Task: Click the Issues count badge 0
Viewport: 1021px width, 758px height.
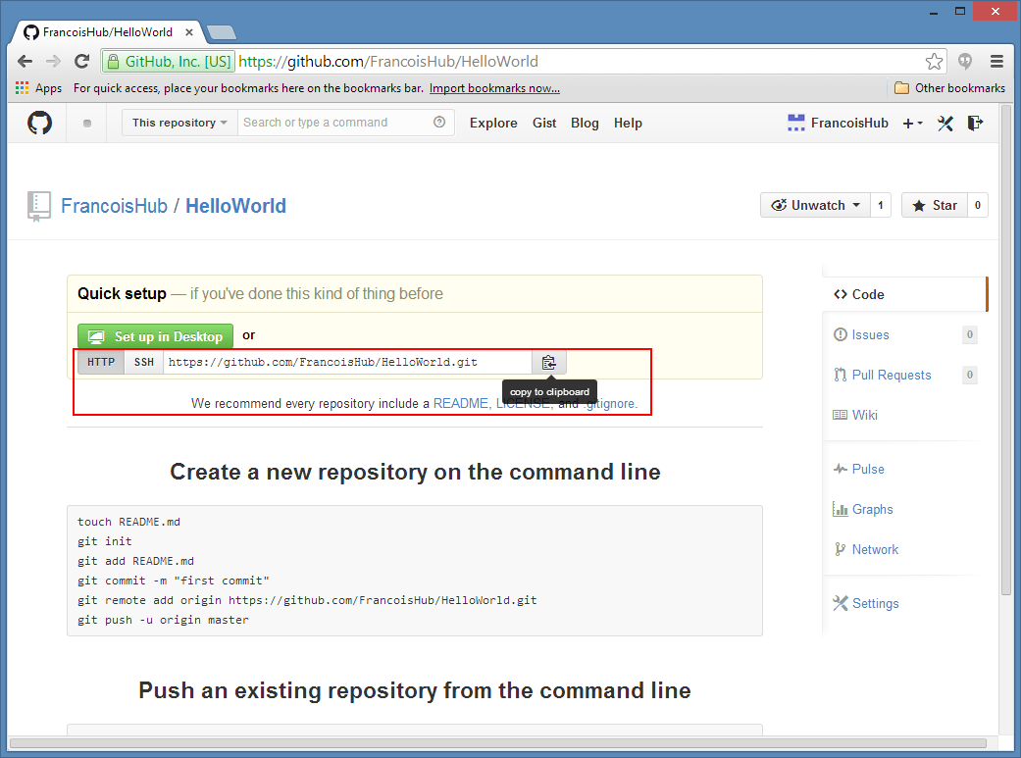Action: (970, 334)
